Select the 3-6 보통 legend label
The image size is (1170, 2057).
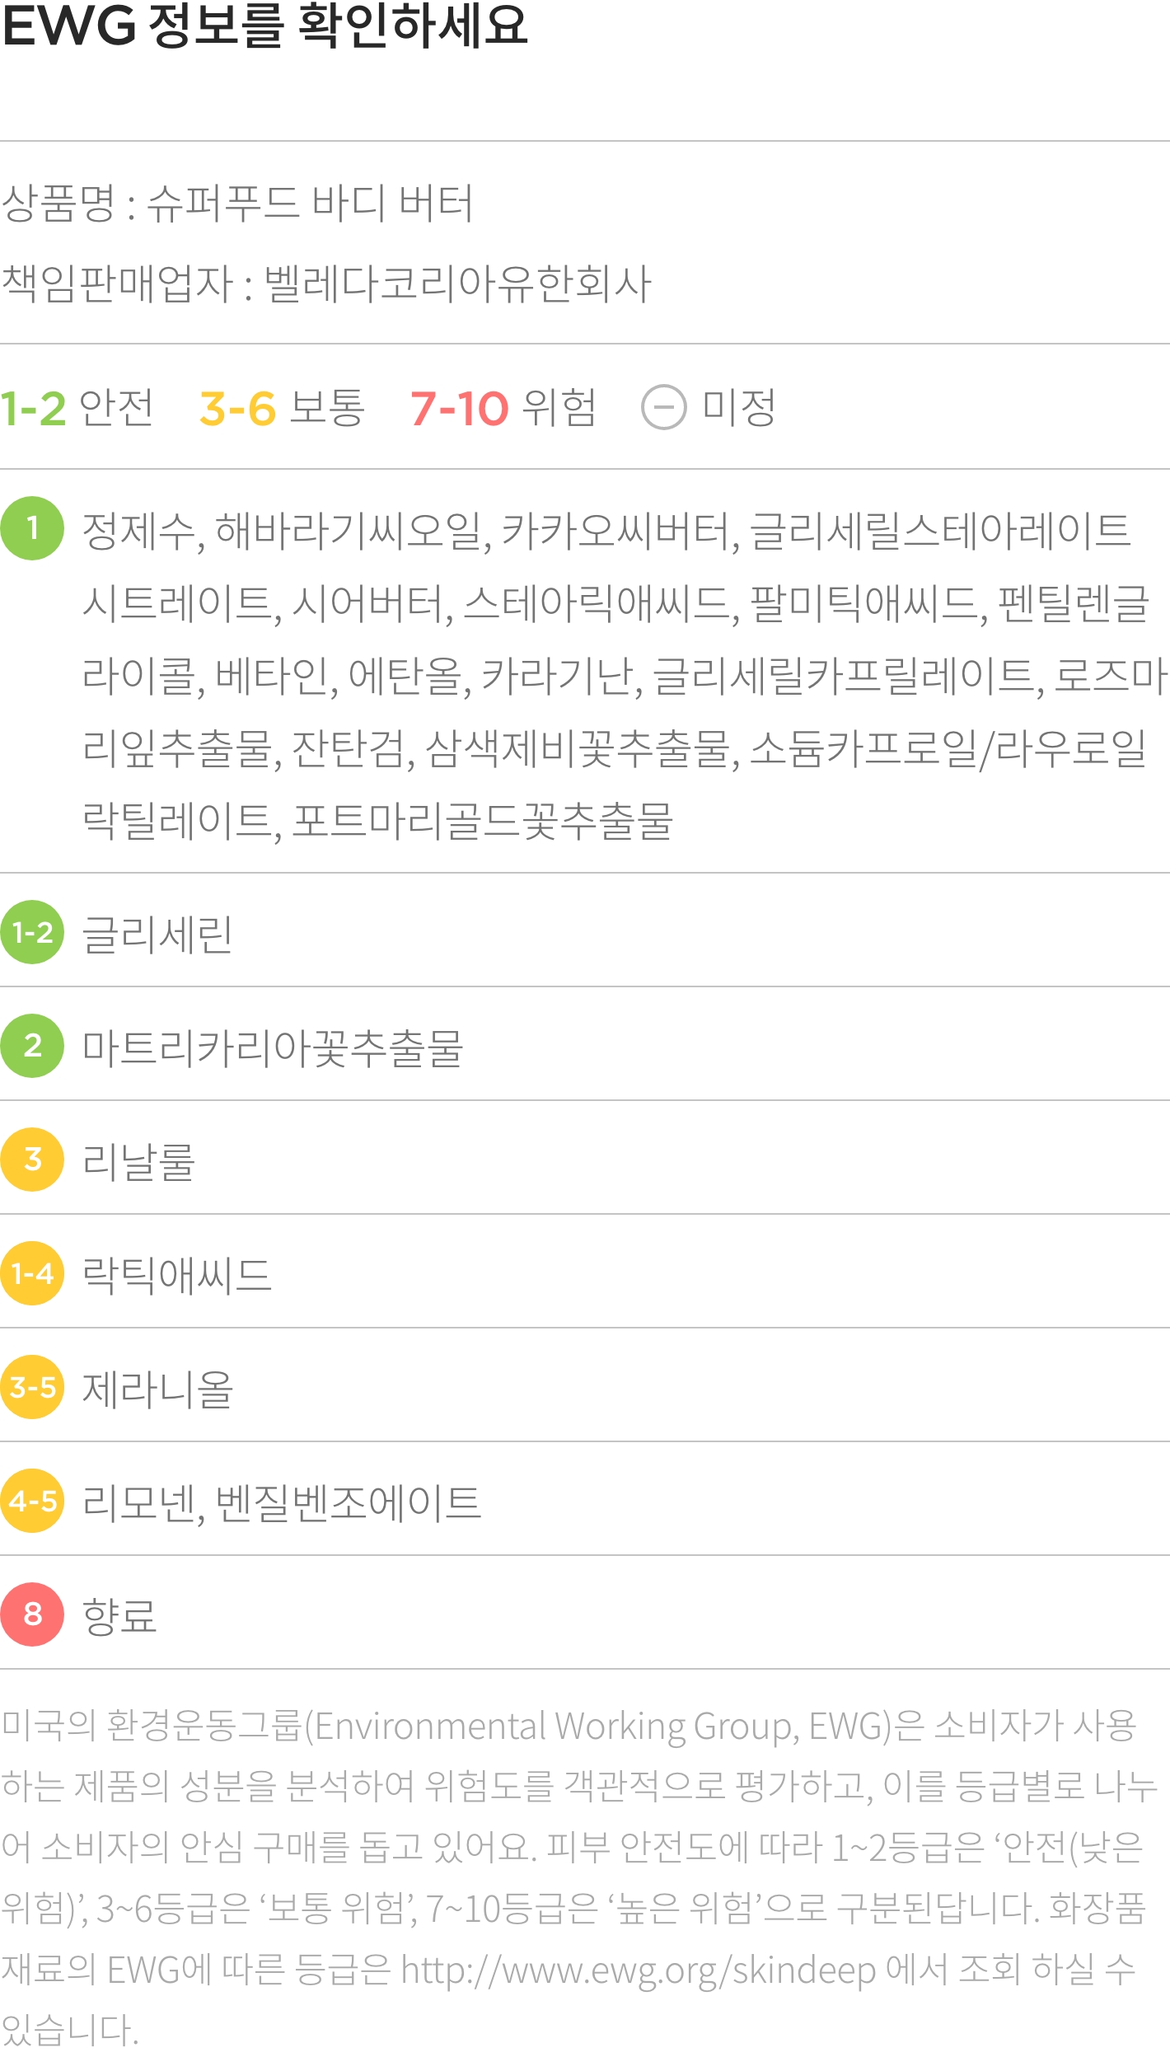click(282, 408)
